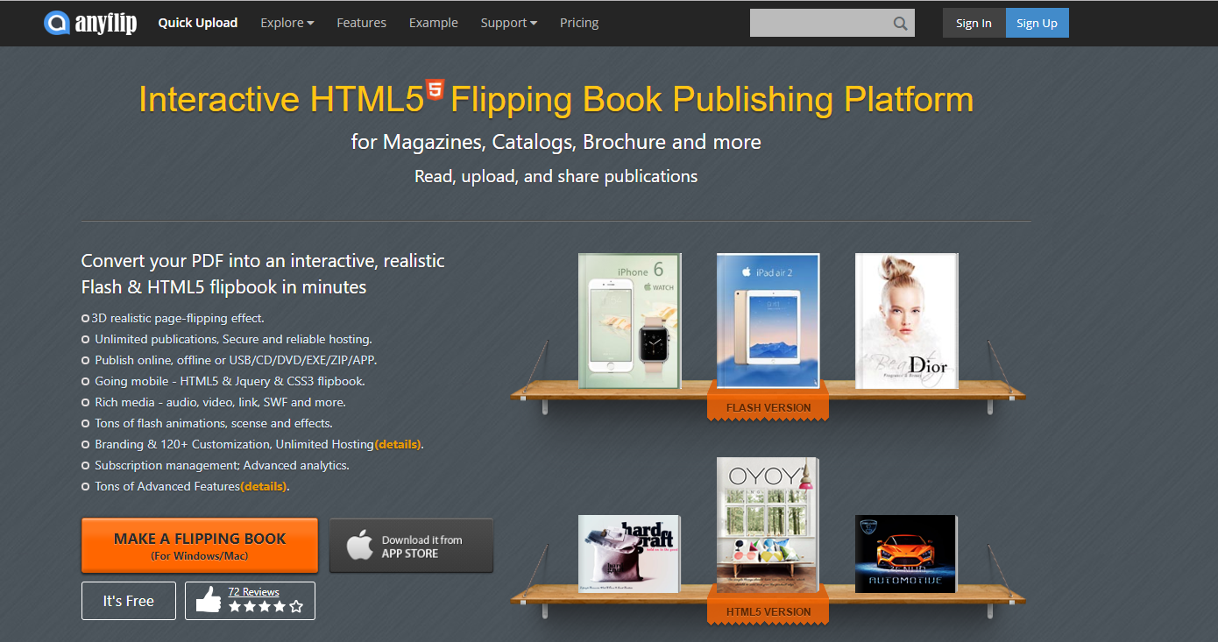Open the 72 Reviews link

(253, 591)
